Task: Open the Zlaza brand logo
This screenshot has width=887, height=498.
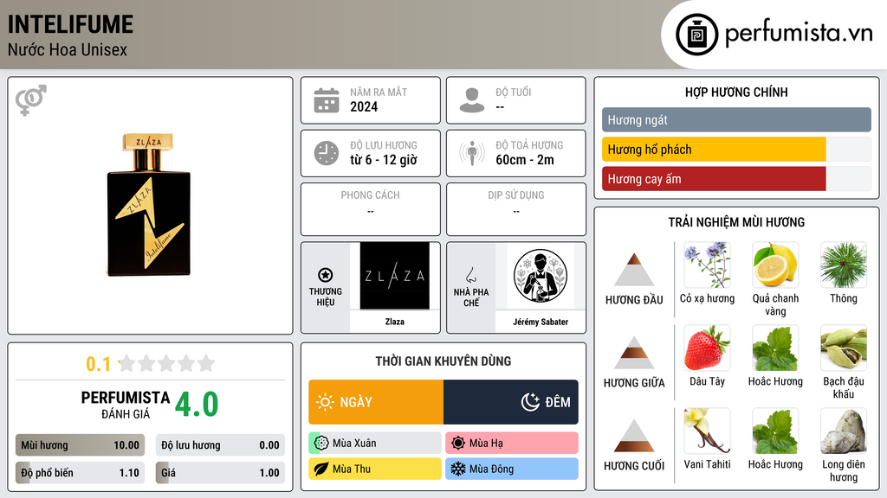Action: [394, 276]
